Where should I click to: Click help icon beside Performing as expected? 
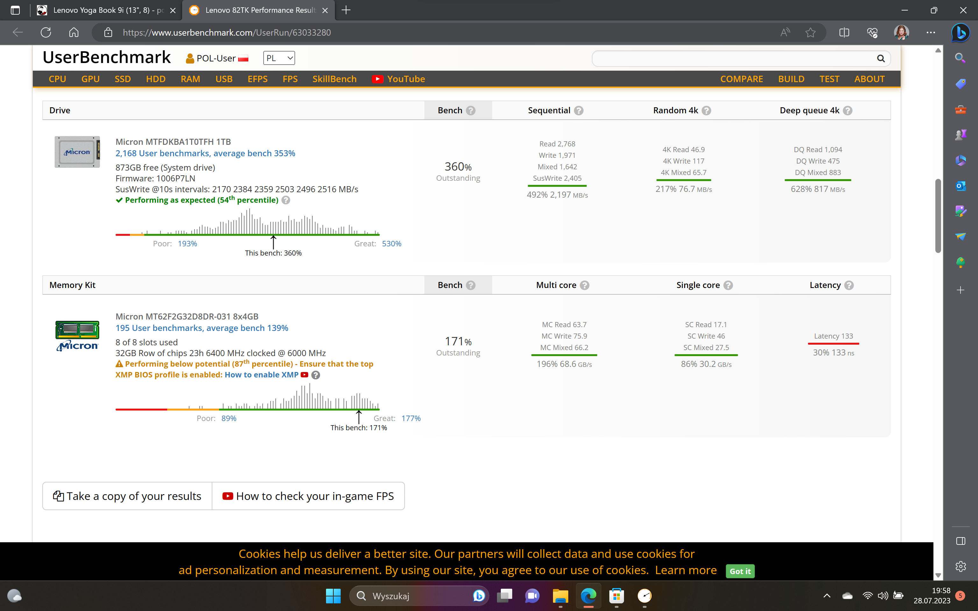[286, 200]
